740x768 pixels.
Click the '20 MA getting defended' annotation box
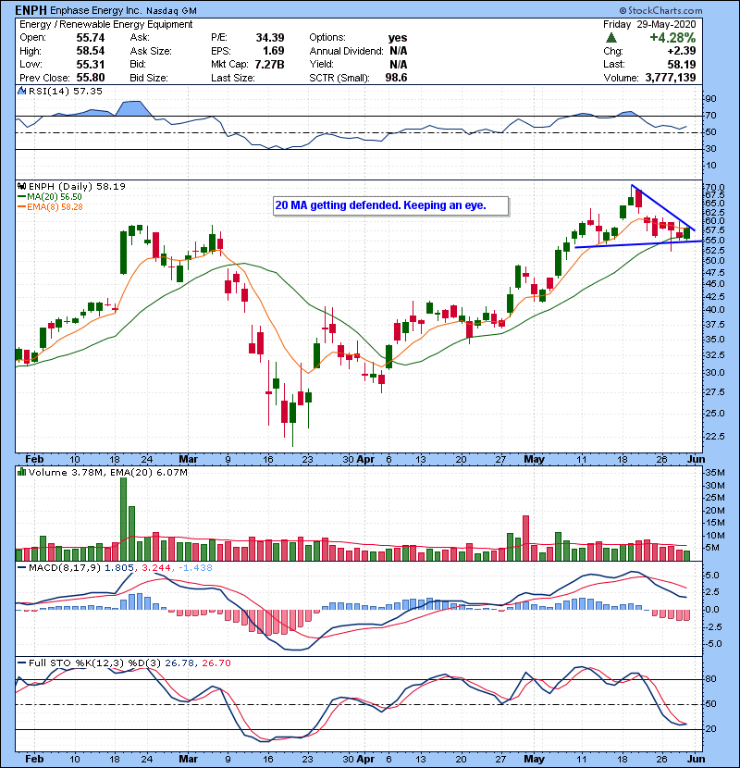pyautogui.click(x=391, y=205)
